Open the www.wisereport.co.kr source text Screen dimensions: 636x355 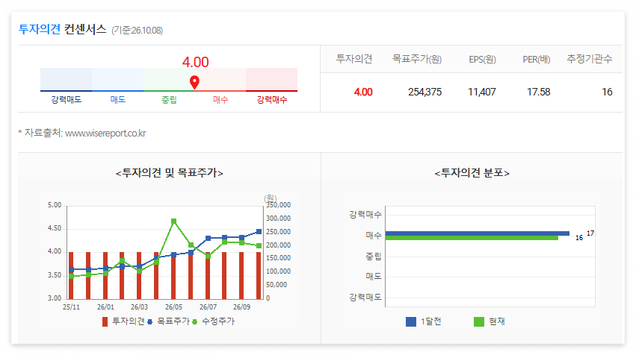point(105,133)
